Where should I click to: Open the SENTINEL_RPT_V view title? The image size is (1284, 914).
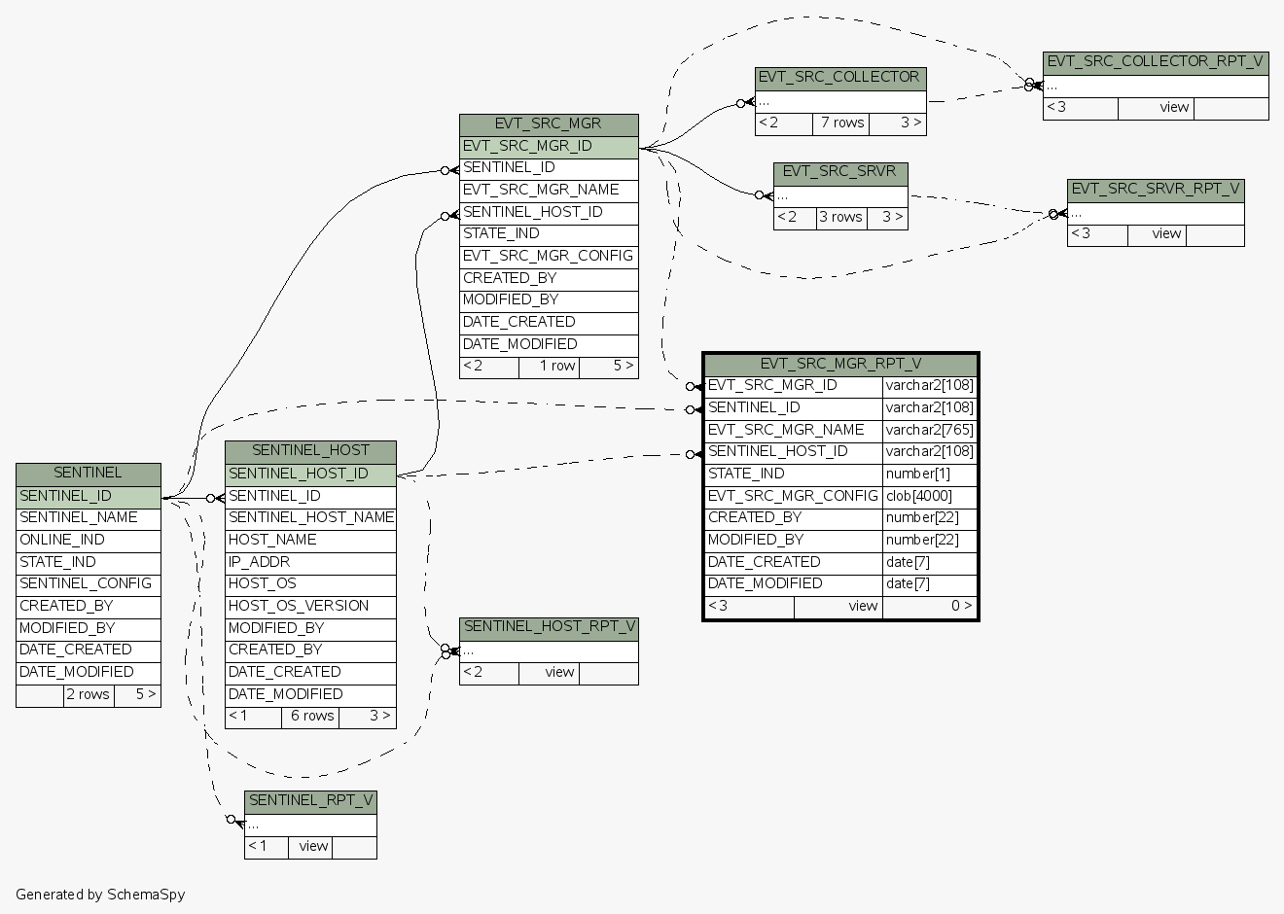(x=310, y=801)
